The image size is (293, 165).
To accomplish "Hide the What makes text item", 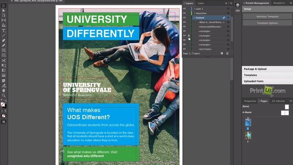I will click(x=184, y=22).
